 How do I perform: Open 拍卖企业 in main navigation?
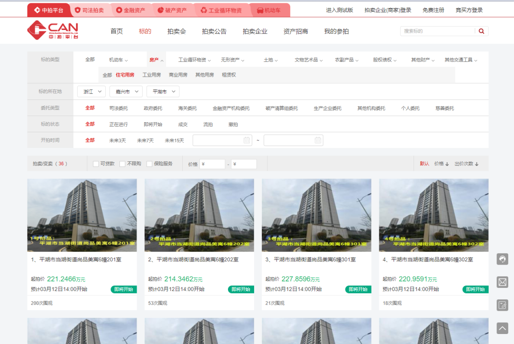(255, 31)
